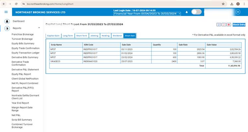This screenshot has height=132, width=248.
Task: Click the Scrip Name column header
Action: point(66,45)
